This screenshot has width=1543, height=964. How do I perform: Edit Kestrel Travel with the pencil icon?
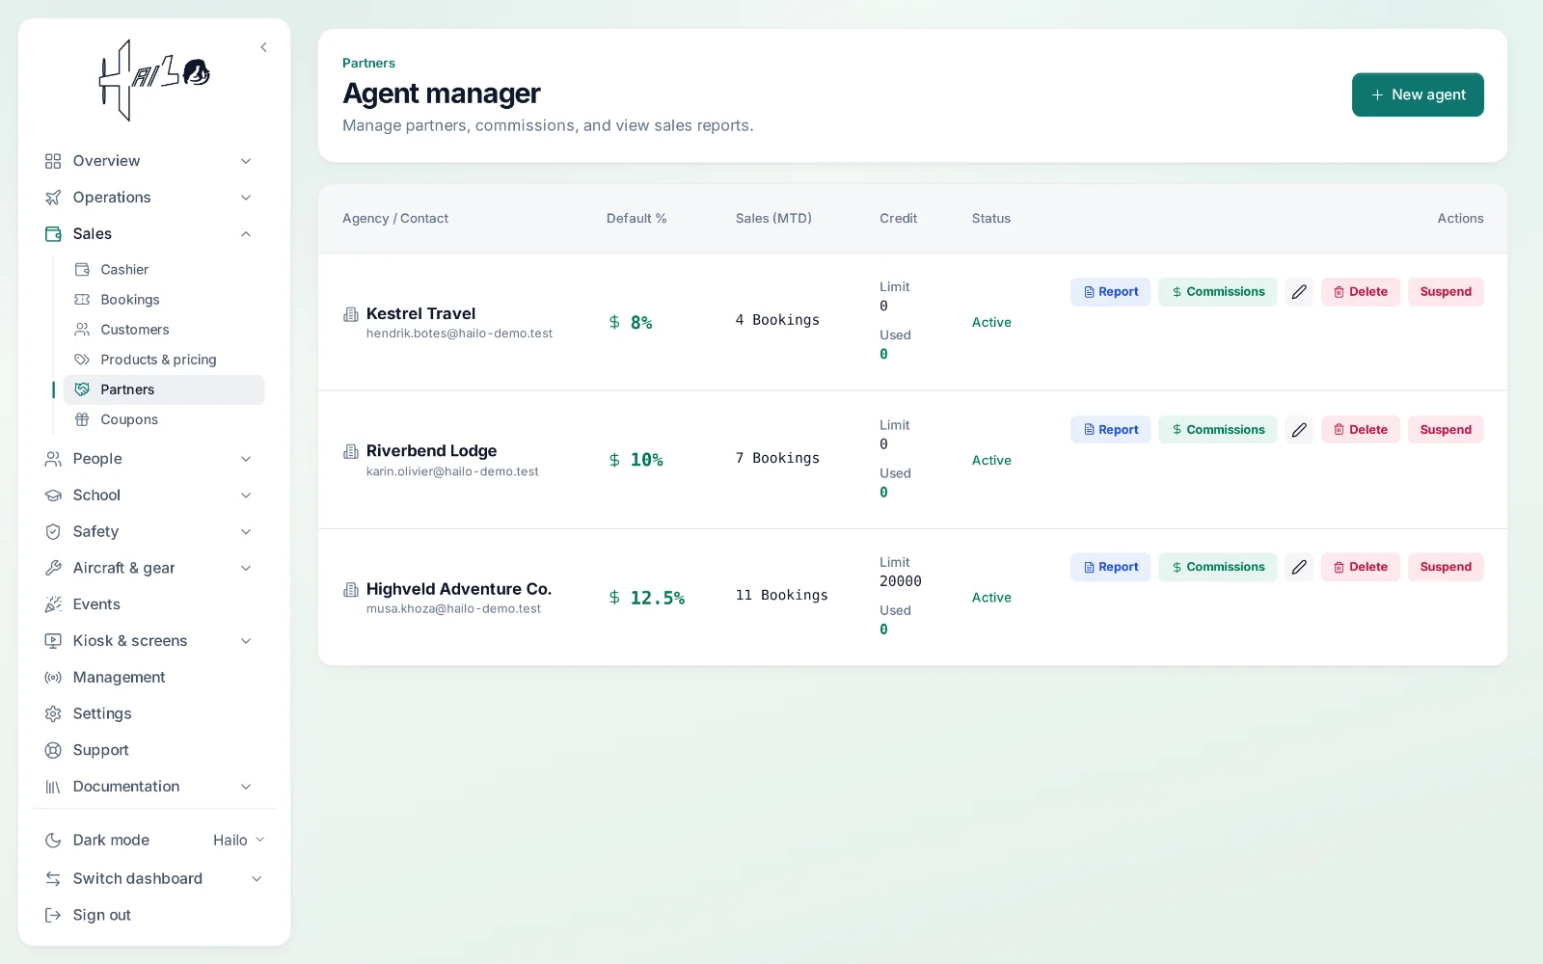[1299, 292]
